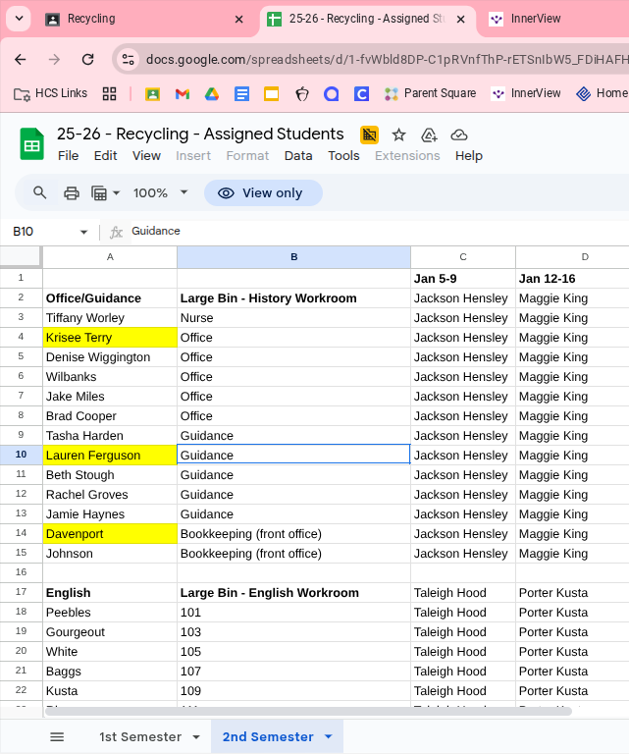
Task: Click the cloud document status icon
Action: pos(459,135)
